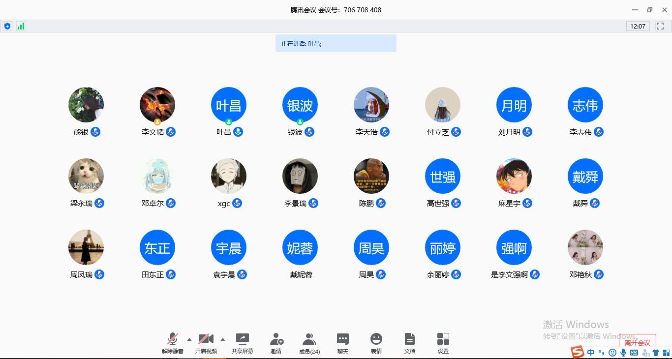Select the 陈鹏 participant avatar
672x359 pixels.
click(x=371, y=176)
